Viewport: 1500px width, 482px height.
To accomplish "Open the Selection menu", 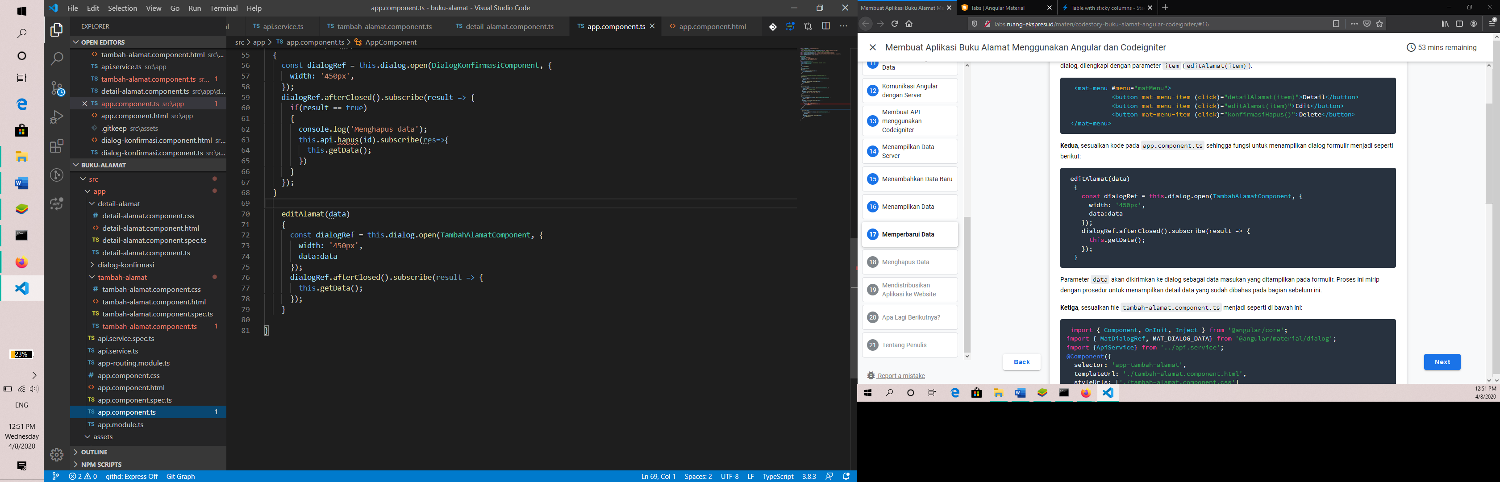I will click(122, 8).
